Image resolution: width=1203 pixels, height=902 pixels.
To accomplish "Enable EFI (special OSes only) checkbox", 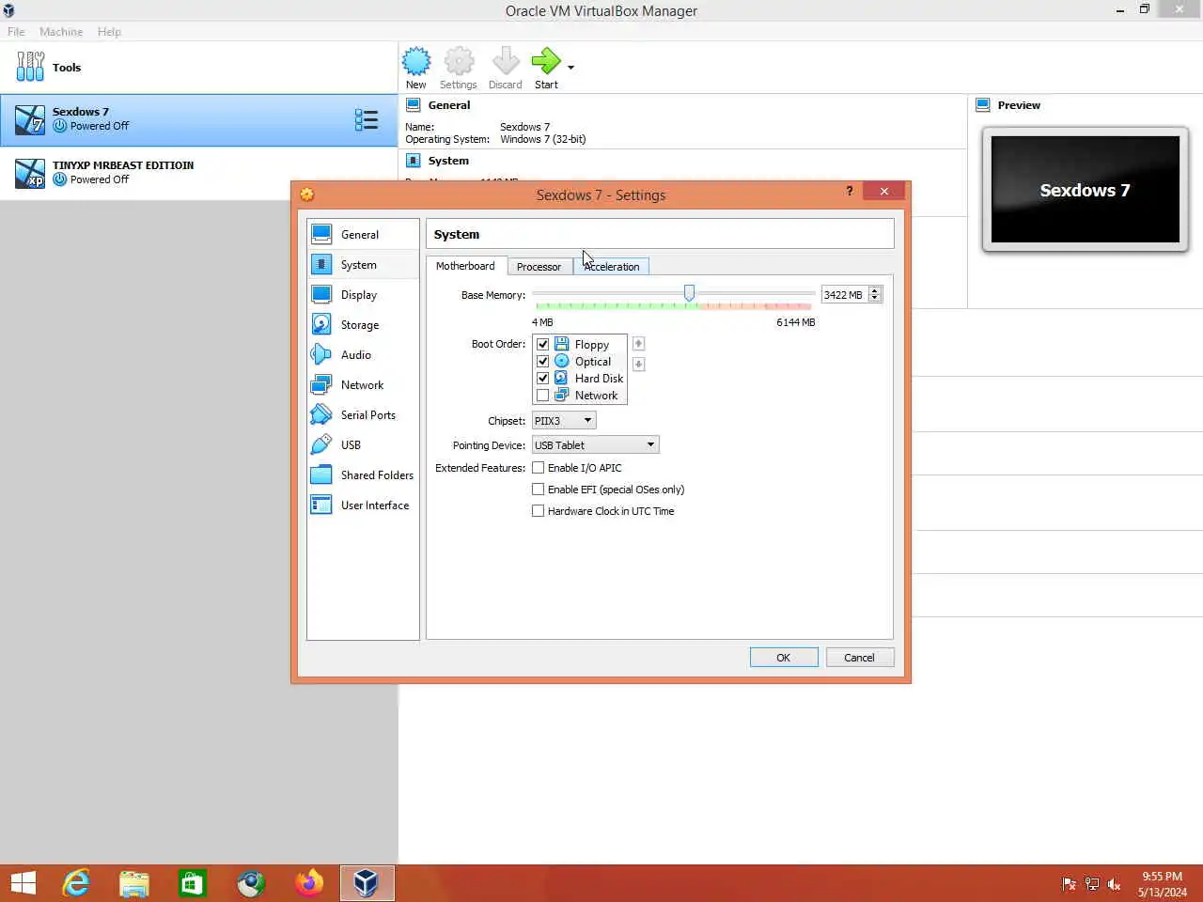I will pyautogui.click(x=539, y=490).
